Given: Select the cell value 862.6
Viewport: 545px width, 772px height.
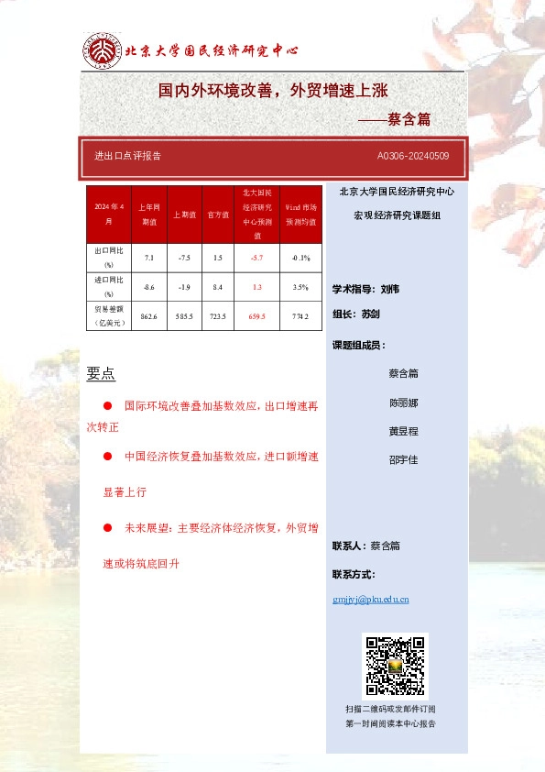Looking at the screenshot, I should pos(149,316).
